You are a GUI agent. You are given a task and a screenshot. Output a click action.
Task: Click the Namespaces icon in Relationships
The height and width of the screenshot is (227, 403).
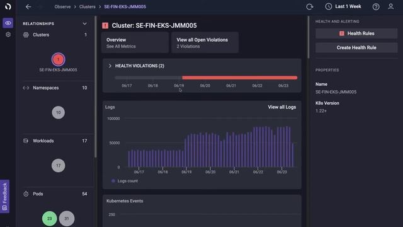pyautogui.click(x=26, y=88)
